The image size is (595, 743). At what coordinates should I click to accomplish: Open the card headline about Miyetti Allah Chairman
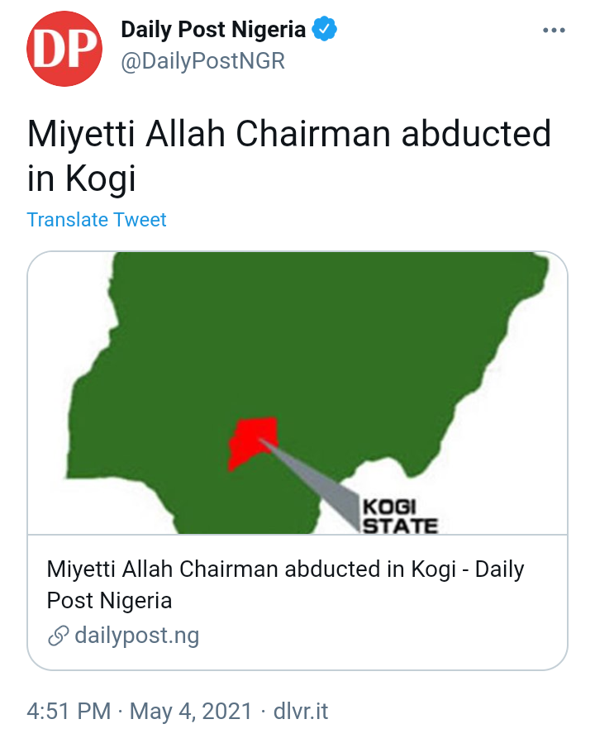(285, 584)
